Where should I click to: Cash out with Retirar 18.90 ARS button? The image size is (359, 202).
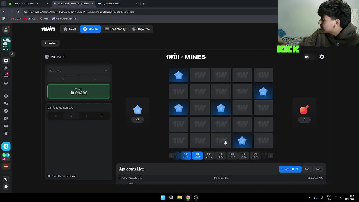(79, 91)
